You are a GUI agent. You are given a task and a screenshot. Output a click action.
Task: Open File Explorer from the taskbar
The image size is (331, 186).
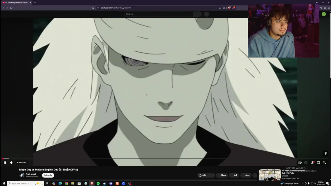[73, 183]
